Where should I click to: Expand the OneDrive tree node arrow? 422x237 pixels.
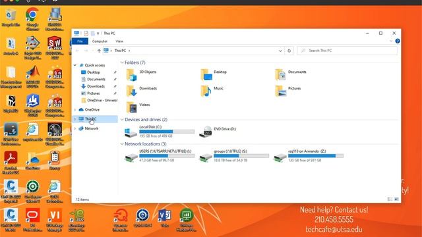tap(75, 110)
